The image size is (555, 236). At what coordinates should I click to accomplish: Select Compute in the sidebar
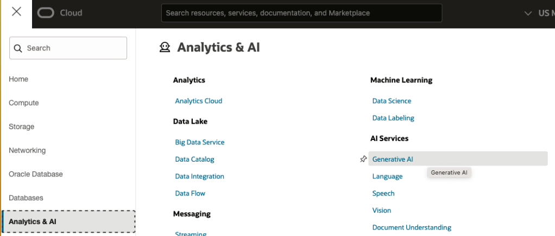click(x=24, y=103)
